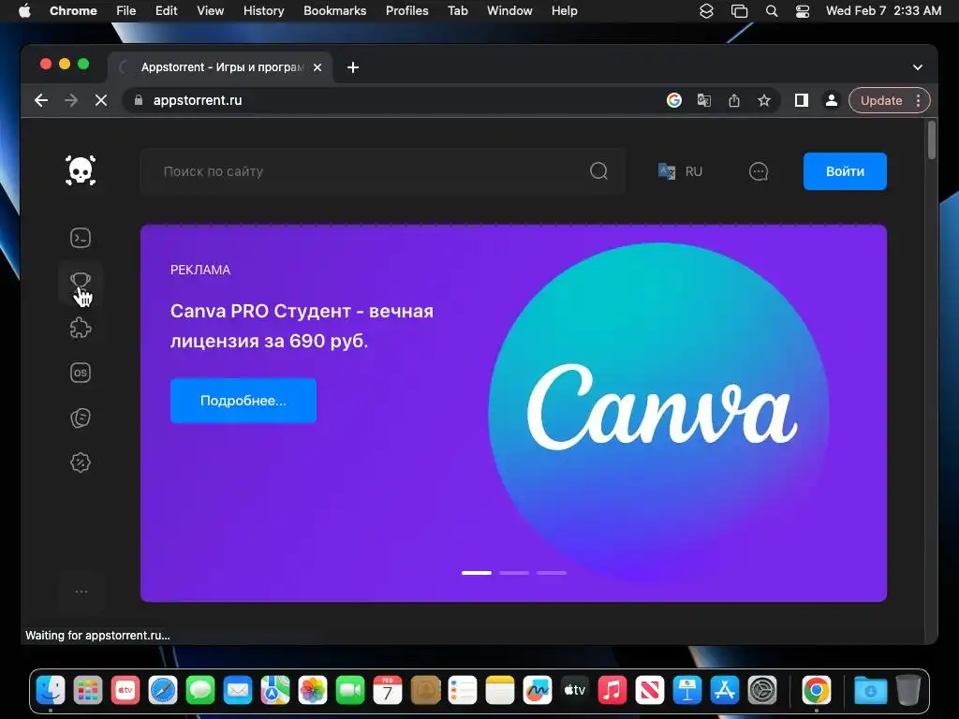The width and height of the screenshot is (959, 719).
Task: Open the Edit menu
Action: click(166, 10)
